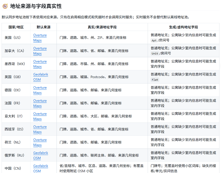Viewport: 221px width, 173px height.
Task: Click the 国家/地区 column header
Action: (16, 27)
